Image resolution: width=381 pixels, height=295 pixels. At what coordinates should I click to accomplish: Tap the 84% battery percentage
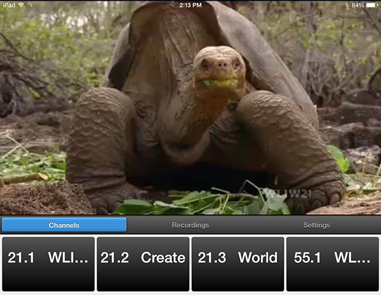(357, 4)
